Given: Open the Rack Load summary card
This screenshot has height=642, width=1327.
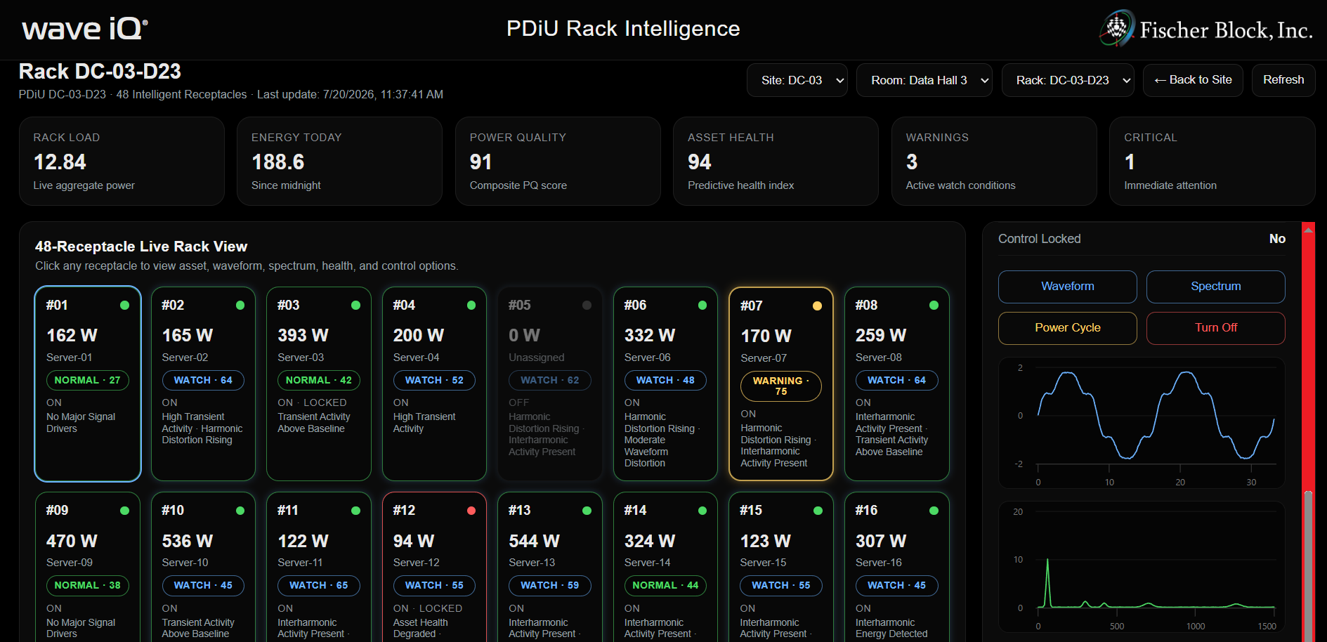Looking at the screenshot, I should point(122,161).
